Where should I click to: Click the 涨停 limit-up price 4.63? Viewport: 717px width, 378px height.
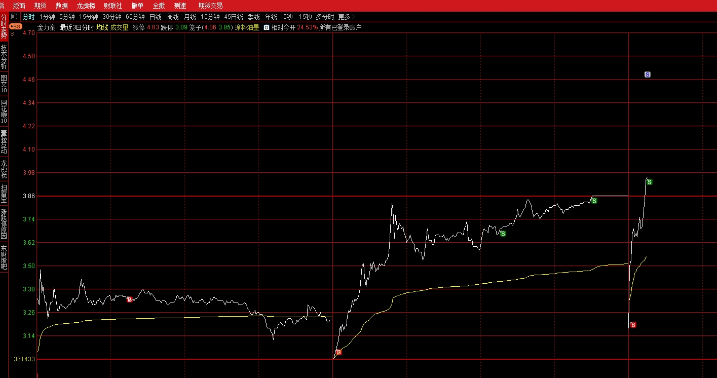point(153,27)
